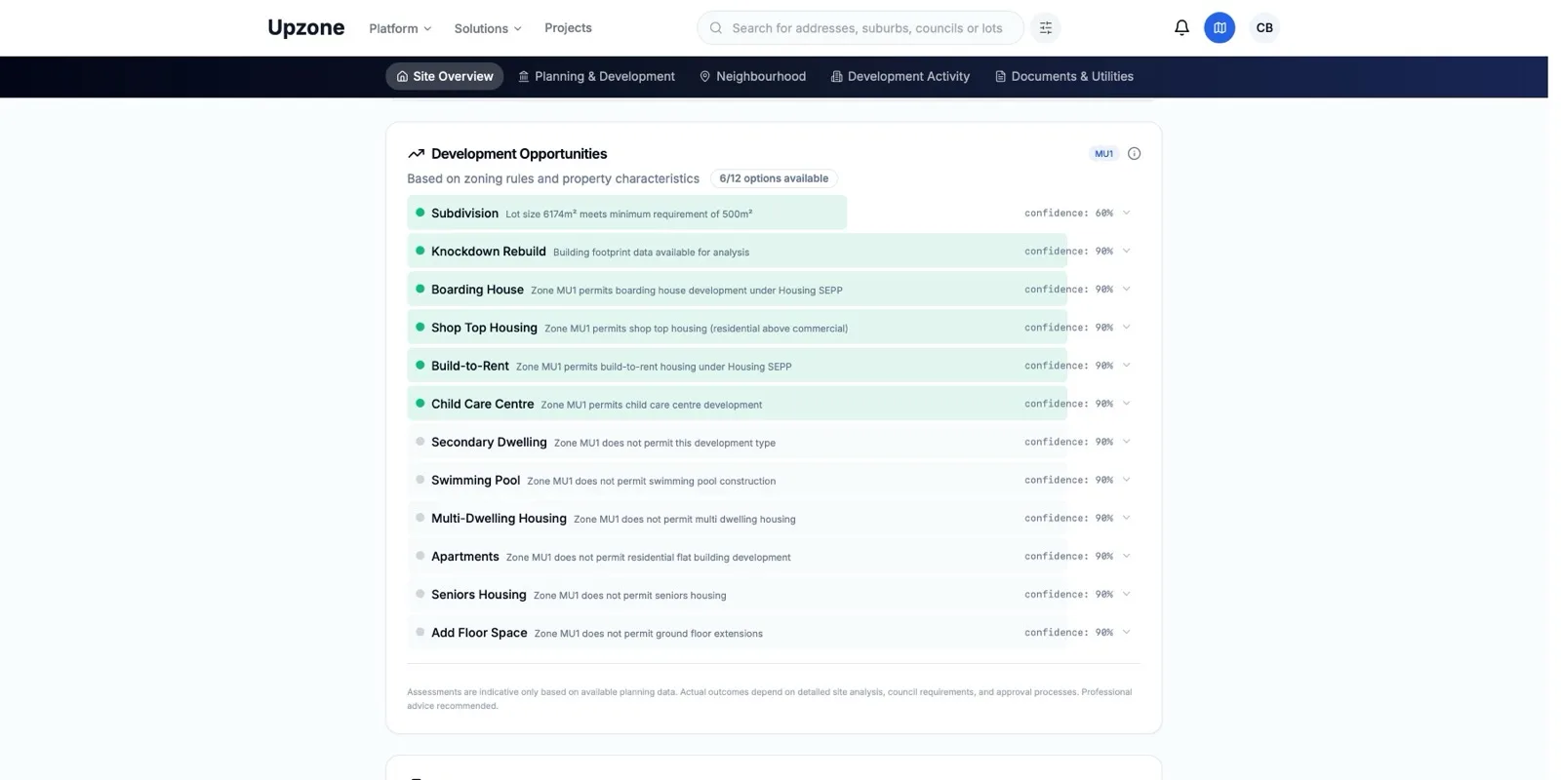
Task: Expand Swimming Pool details chevron
Action: 1126,480
